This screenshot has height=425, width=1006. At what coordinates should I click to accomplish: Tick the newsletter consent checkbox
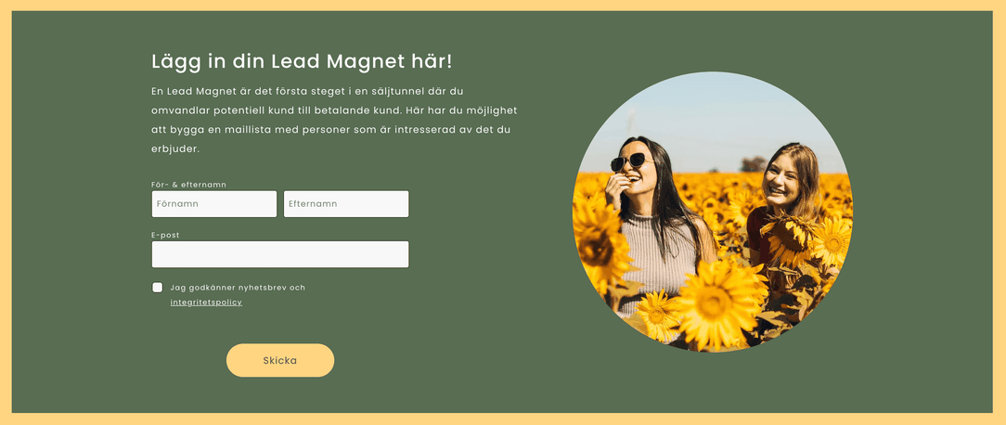point(157,287)
